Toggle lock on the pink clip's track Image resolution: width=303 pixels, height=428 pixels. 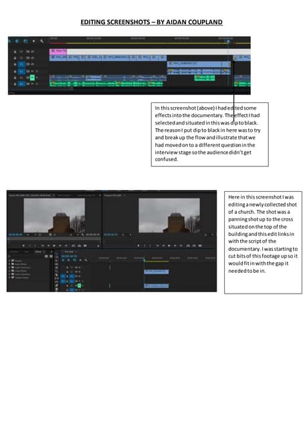click(x=15, y=51)
